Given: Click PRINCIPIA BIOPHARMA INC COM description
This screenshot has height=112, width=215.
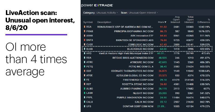Looking at the screenshot, I should (134, 31).
